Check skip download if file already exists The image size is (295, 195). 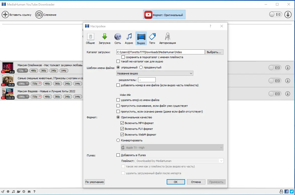[x=118, y=106]
